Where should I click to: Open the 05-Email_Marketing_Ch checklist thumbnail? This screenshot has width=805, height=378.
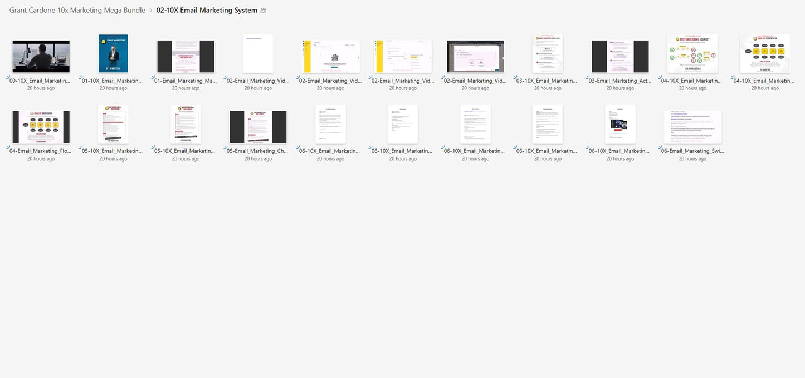pyautogui.click(x=258, y=124)
